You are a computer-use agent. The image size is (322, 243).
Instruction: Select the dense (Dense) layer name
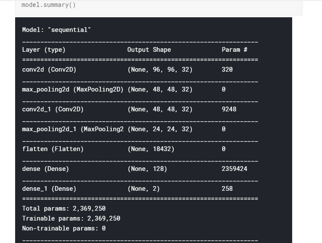coord(45,169)
